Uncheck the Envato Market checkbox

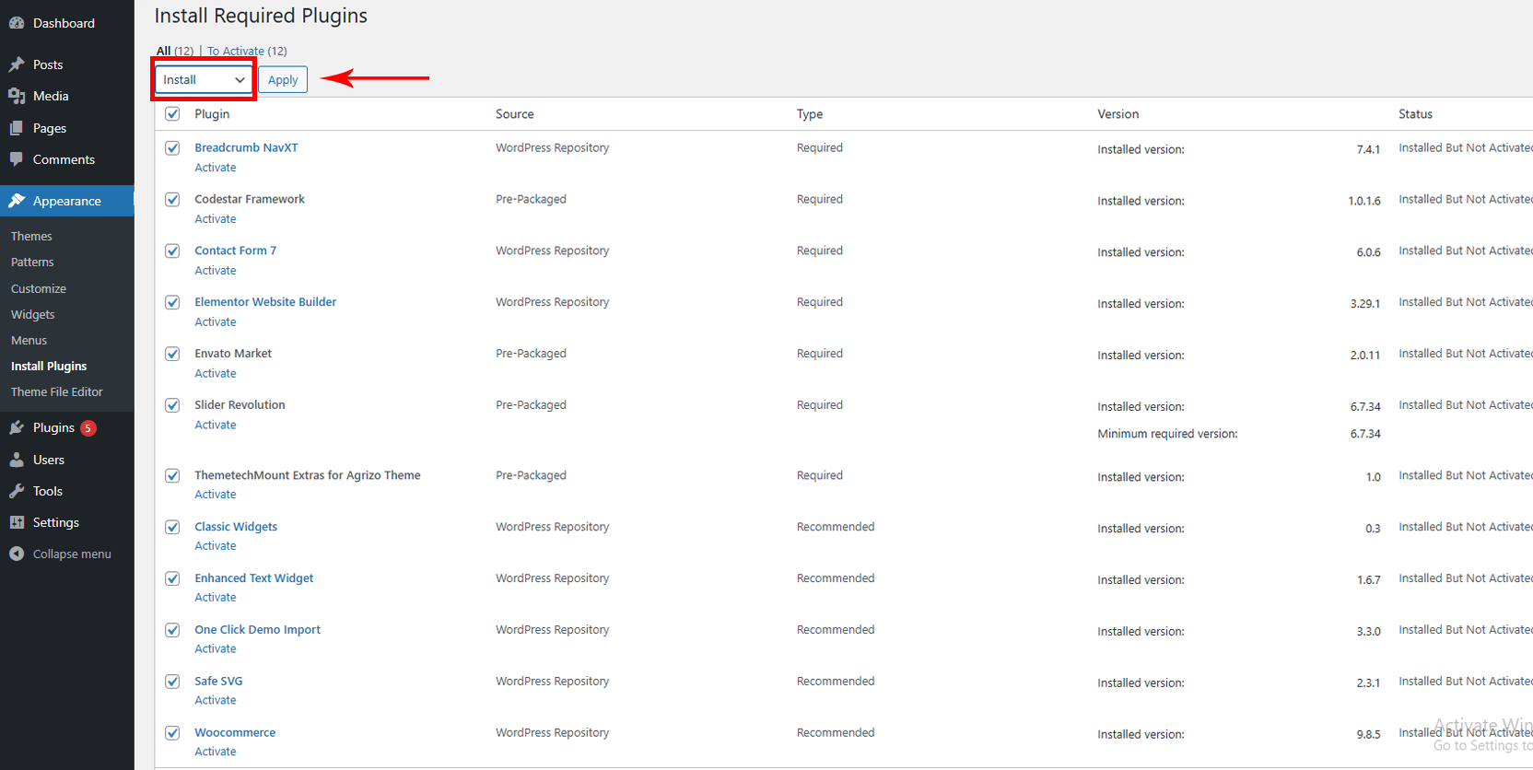pyautogui.click(x=172, y=354)
